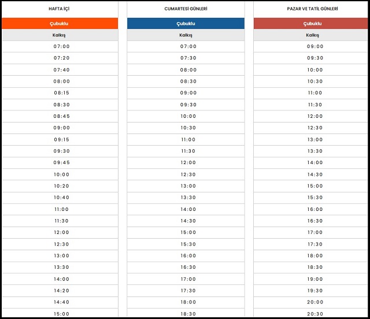Screen dimensions: 370x319
Task: Choose the 12:00 Saturday departure time
Action: pyautogui.click(x=188, y=163)
